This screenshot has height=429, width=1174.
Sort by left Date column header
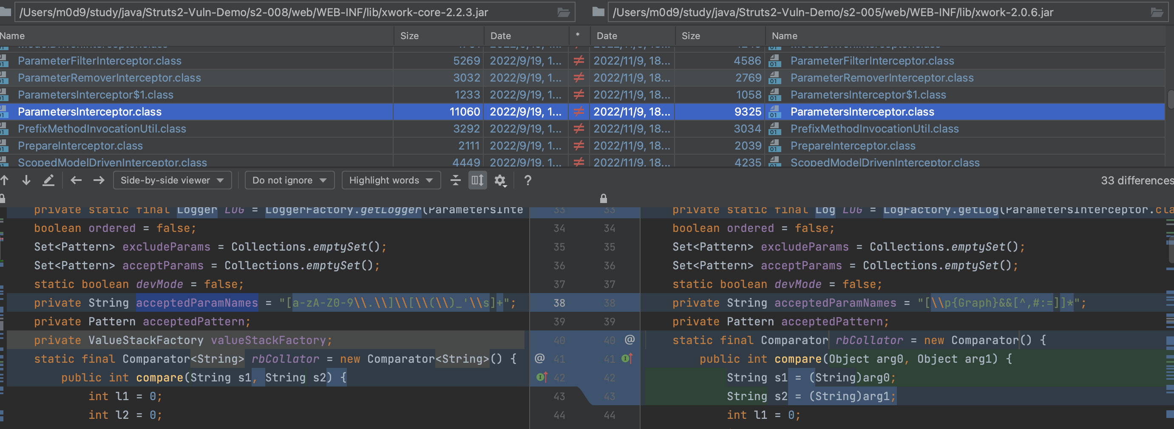point(526,36)
